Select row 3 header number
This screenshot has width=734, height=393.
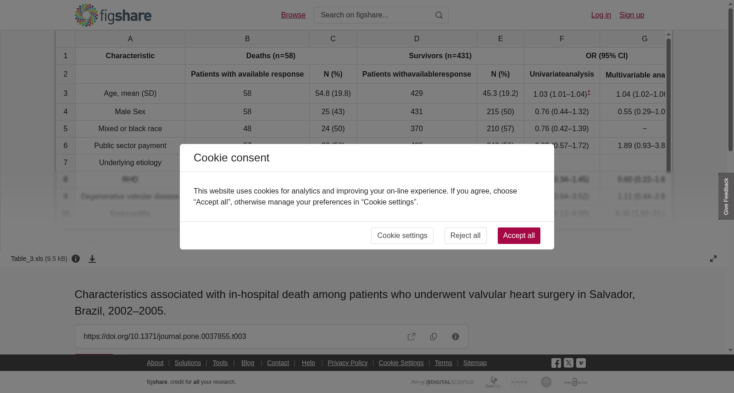pos(66,94)
